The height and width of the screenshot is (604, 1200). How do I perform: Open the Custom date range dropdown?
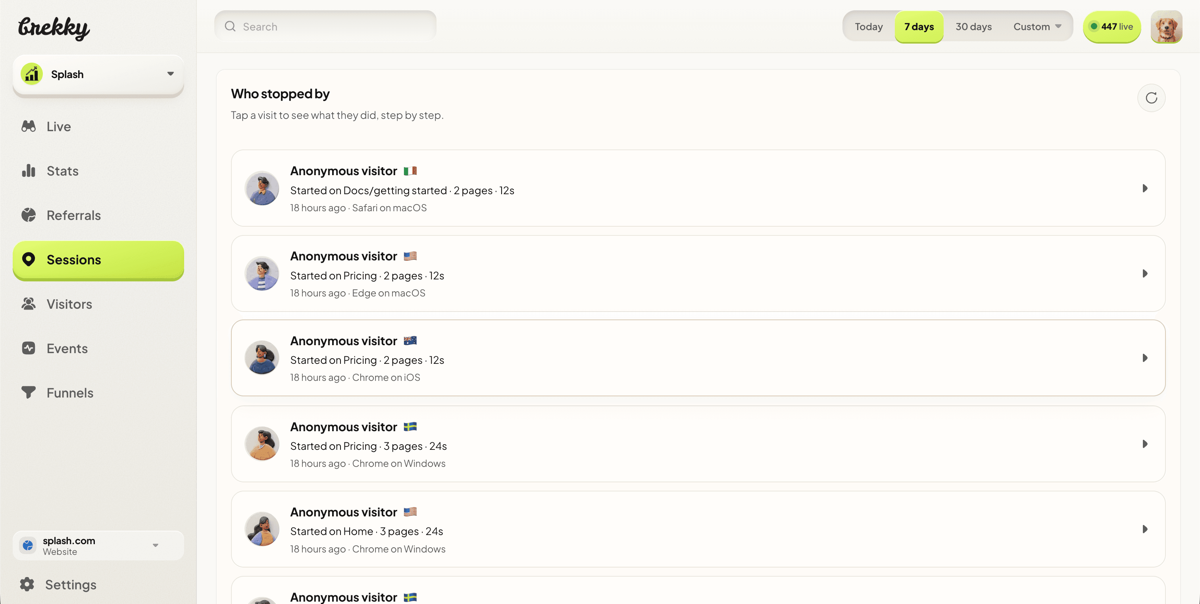click(x=1037, y=27)
